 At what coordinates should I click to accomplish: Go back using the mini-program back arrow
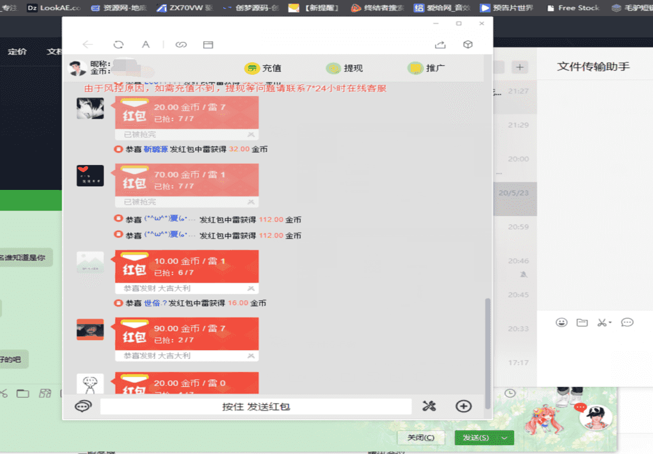point(87,45)
